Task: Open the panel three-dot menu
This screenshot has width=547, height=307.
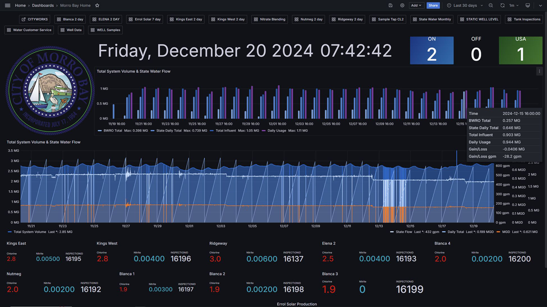Action: [x=539, y=71]
